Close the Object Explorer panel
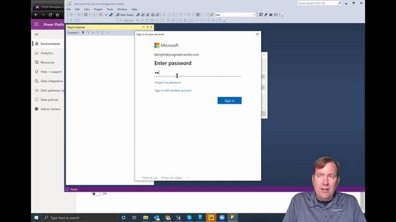 (151, 27)
